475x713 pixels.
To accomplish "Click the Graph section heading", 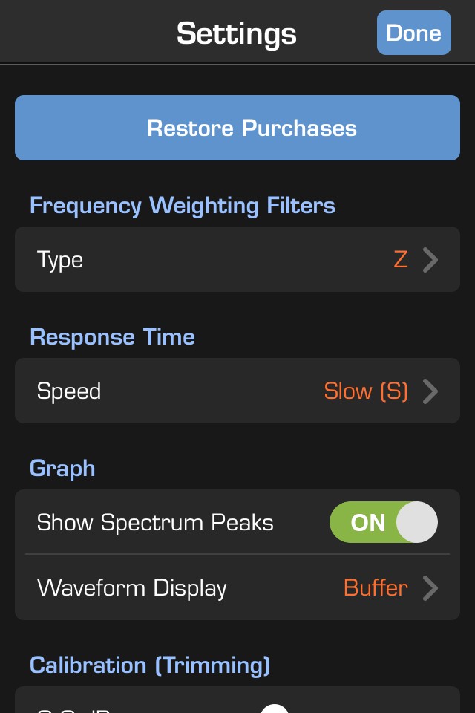I will (62, 469).
